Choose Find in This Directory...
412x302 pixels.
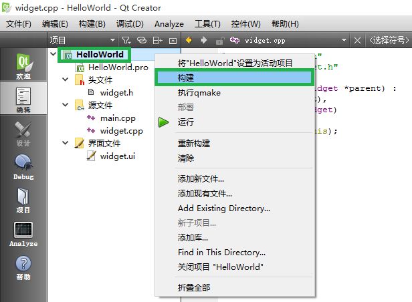tap(235, 253)
